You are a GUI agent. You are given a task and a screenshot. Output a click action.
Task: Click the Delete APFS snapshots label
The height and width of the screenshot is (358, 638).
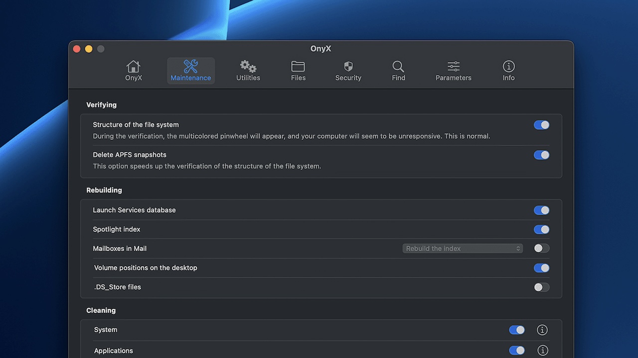[x=130, y=155]
